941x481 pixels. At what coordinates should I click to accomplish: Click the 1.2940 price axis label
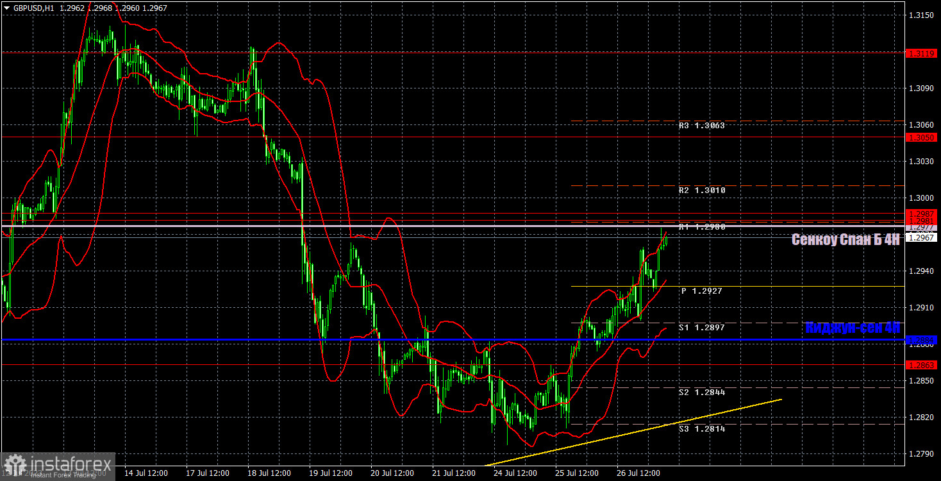point(922,271)
